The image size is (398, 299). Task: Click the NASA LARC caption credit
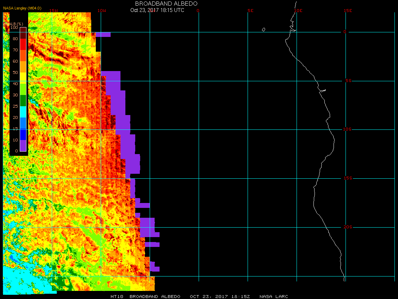(274, 297)
